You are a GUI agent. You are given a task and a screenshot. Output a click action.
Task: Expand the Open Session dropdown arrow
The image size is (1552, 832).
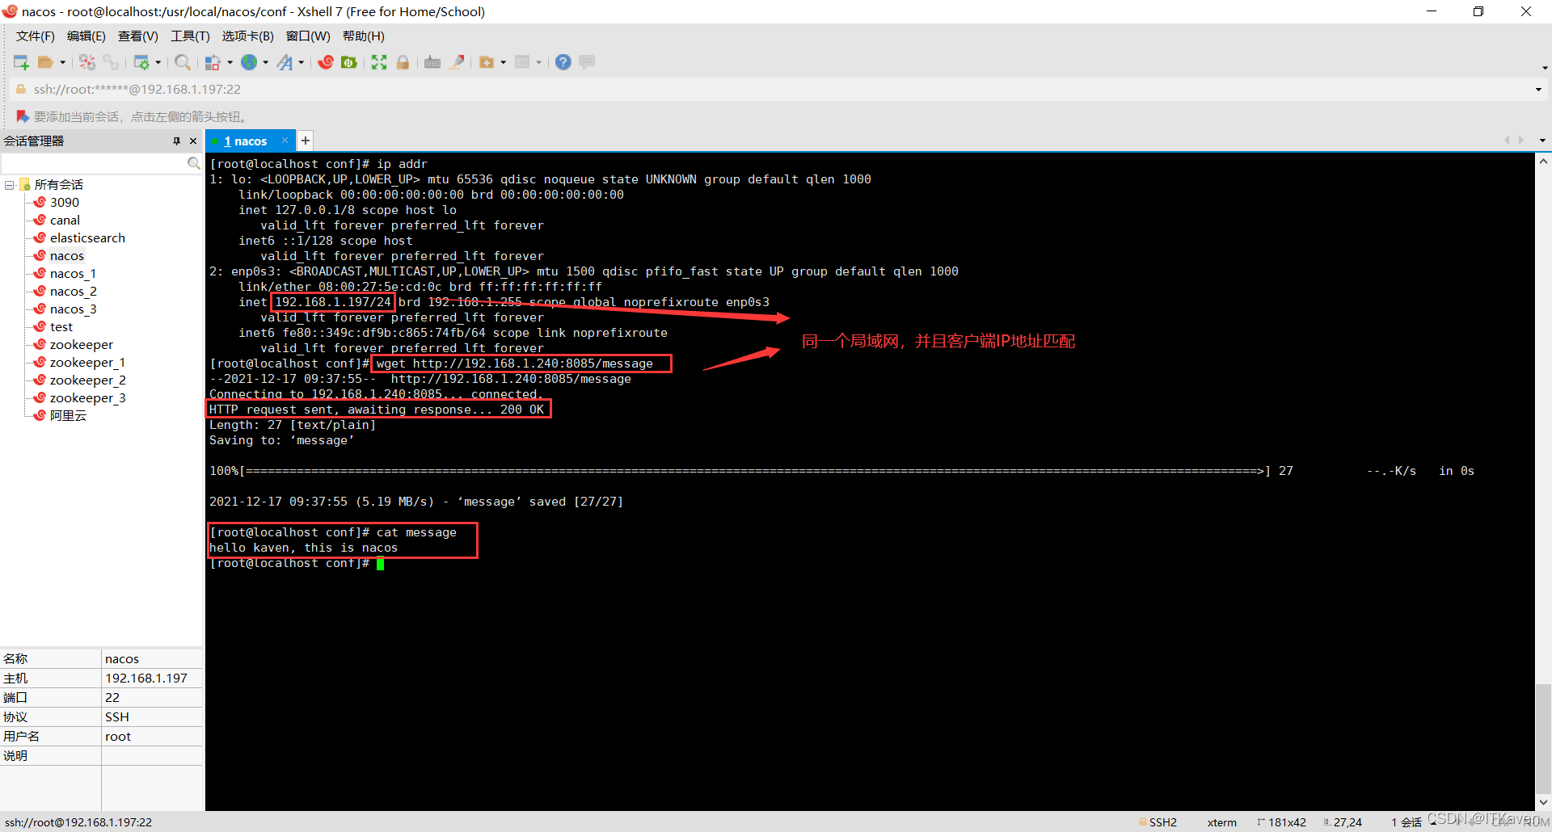coord(62,62)
